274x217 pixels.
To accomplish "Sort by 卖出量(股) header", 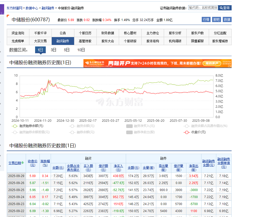I will 164,168.
